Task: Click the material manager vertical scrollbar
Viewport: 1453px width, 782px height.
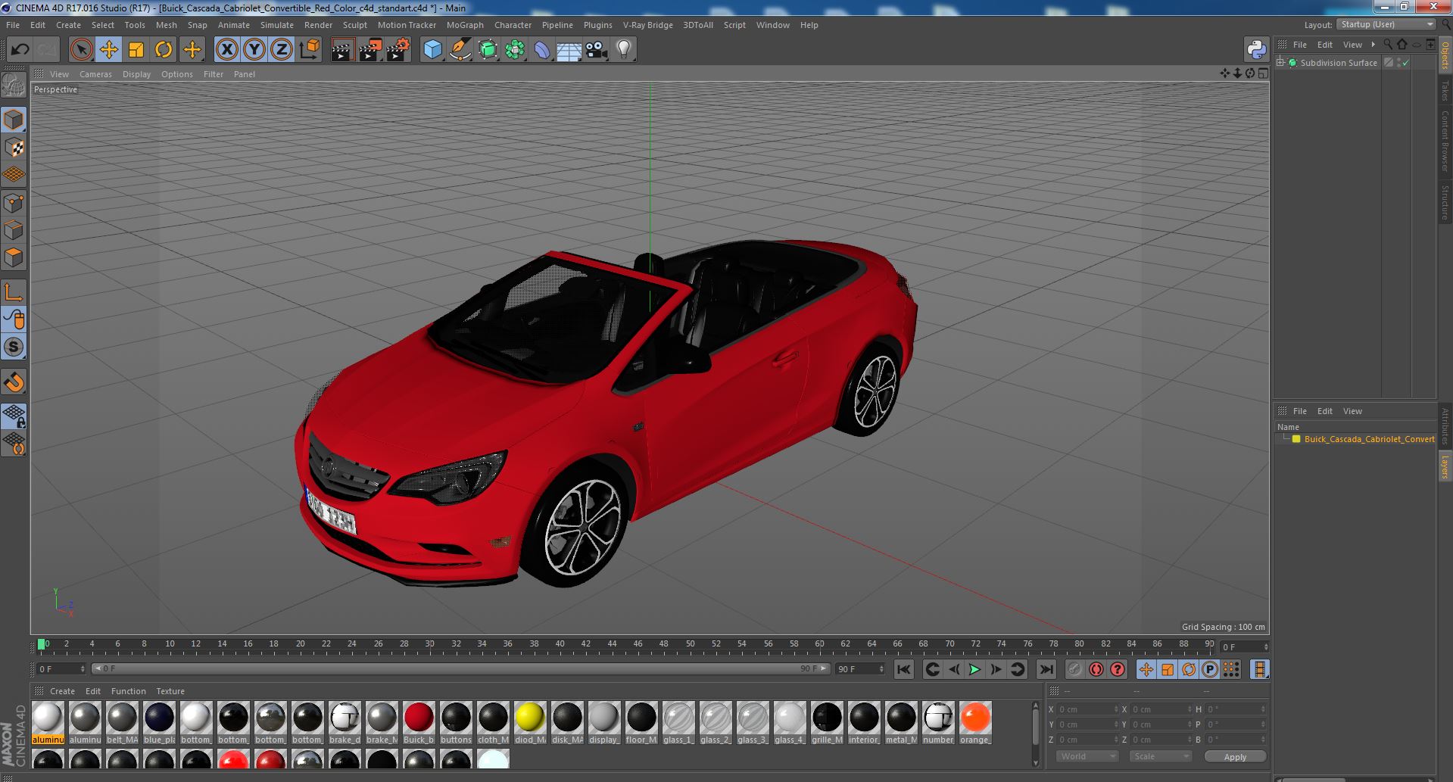Action: click(x=1035, y=733)
